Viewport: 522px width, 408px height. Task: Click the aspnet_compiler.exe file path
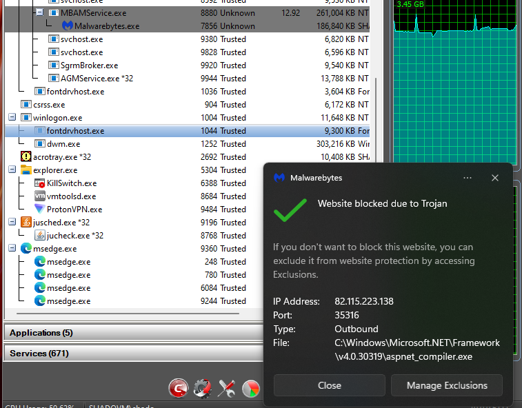[417, 349]
